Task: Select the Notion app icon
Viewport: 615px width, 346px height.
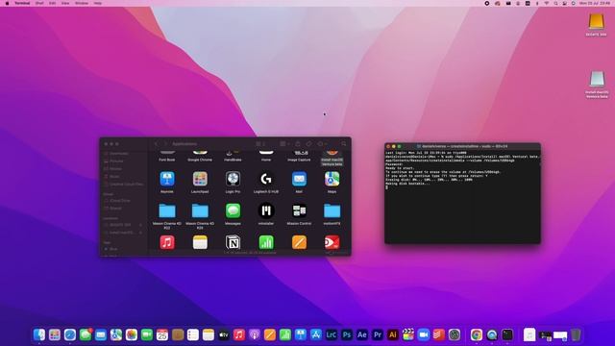Action: click(x=233, y=242)
